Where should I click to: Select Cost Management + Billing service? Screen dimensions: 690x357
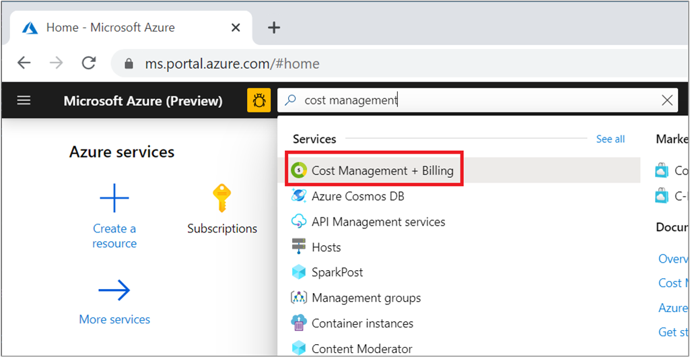(x=382, y=171)
